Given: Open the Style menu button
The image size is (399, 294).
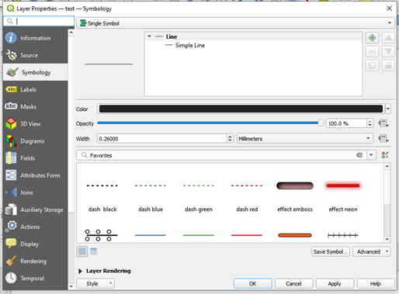Looking at the screenshot, I should pyautogui.click(x=95, y=284).
